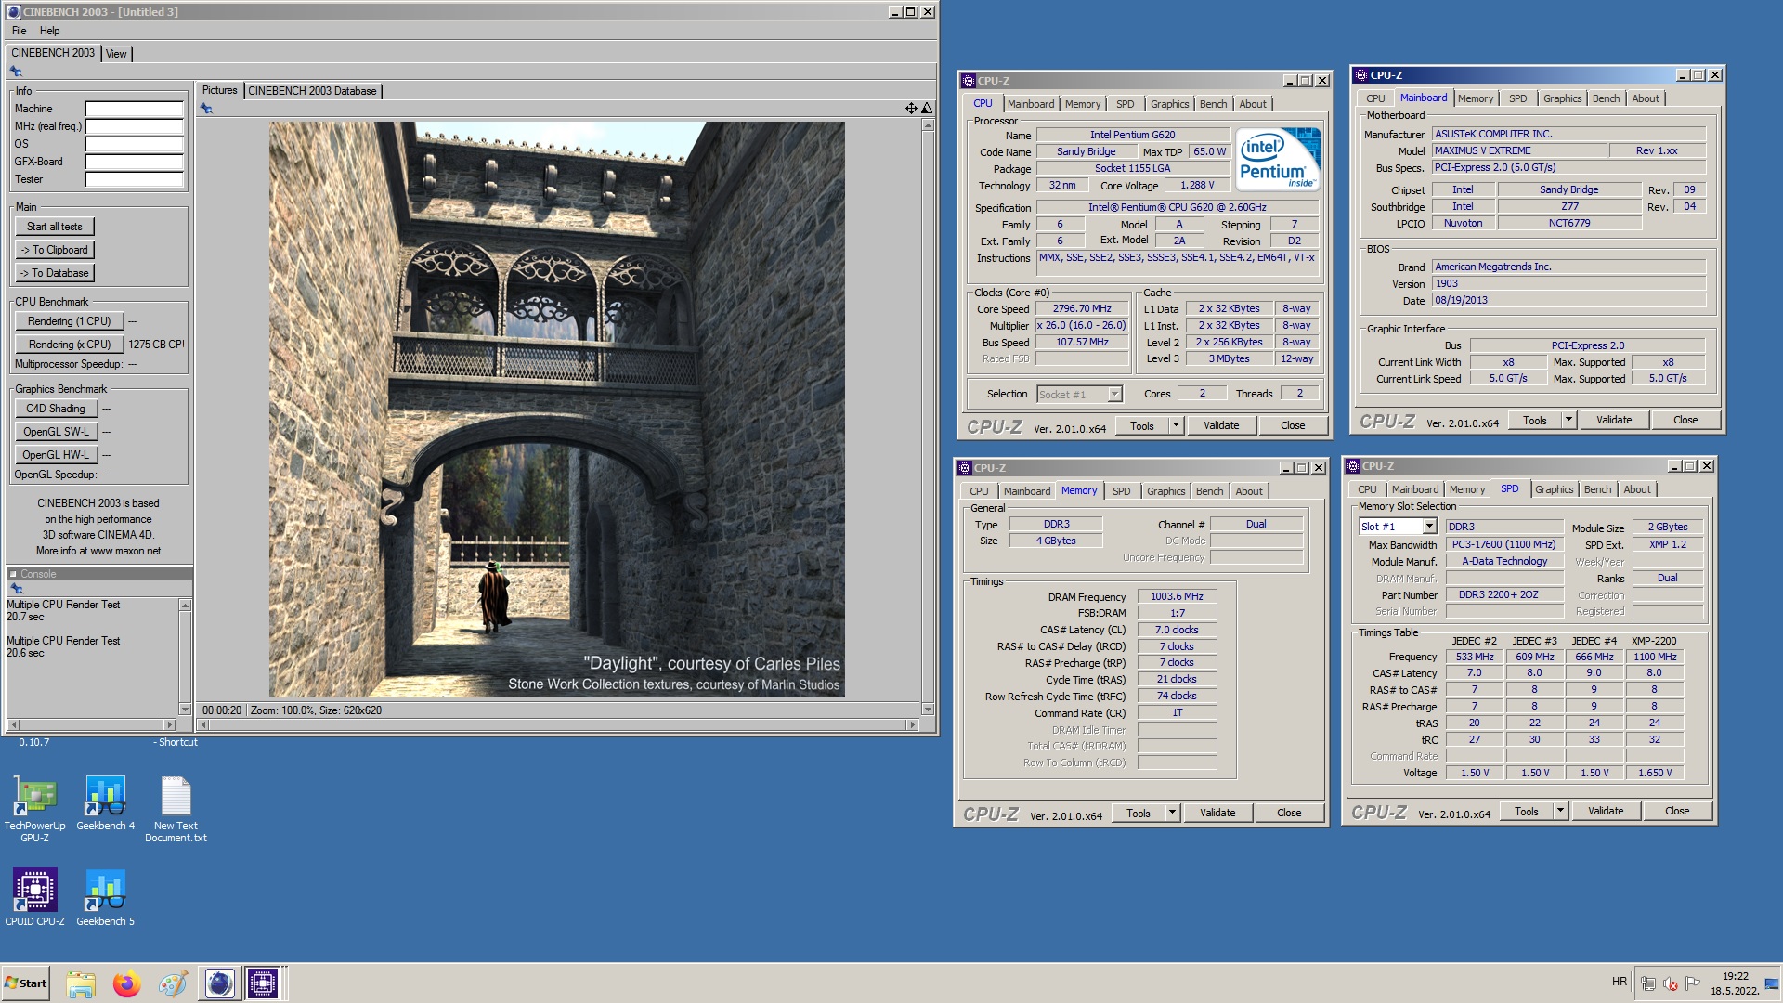Image resolution: width=1783 pixels, height=1003 pixels.
Task: Click the To Database button
Action: 55,273
